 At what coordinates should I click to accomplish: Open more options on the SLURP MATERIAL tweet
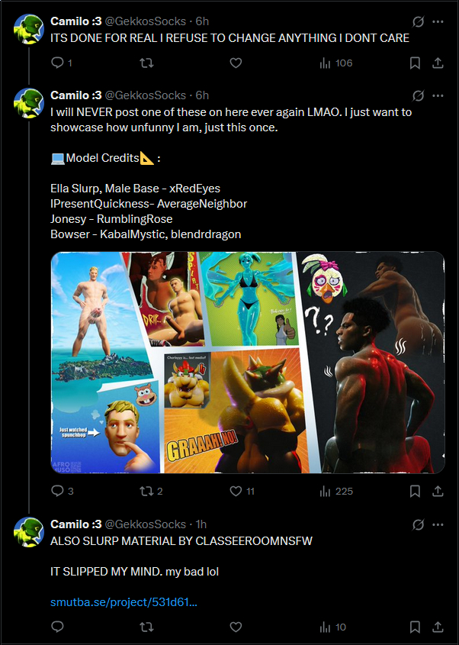438,524
